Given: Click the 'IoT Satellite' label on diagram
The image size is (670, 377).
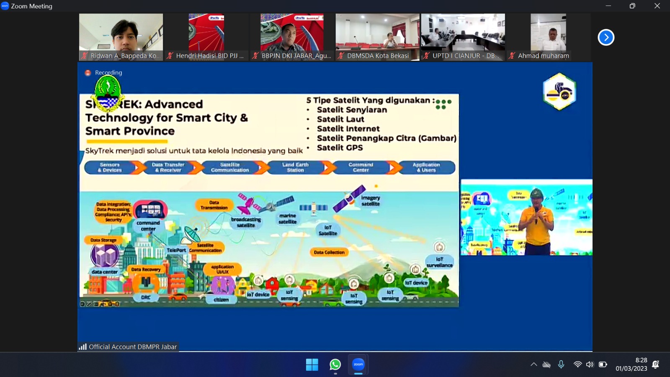Looking at the screenshot, I should [327, 230].
